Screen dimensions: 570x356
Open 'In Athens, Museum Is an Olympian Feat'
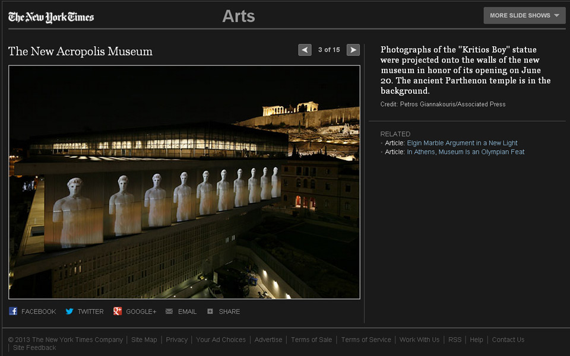pos(465,152)
